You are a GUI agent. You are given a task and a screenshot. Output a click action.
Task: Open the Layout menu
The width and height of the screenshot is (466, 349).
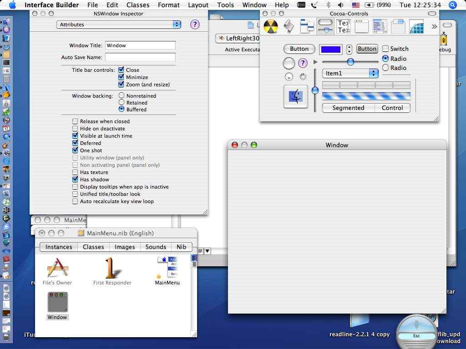[x=198, y=5]
